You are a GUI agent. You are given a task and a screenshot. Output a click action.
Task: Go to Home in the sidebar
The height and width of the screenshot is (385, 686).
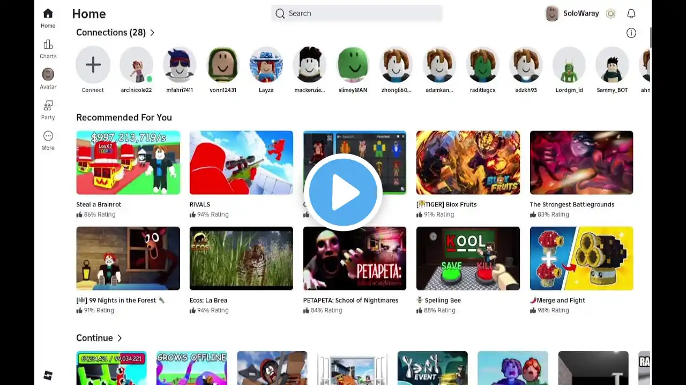pyautogui.click(x=48, y=18)
